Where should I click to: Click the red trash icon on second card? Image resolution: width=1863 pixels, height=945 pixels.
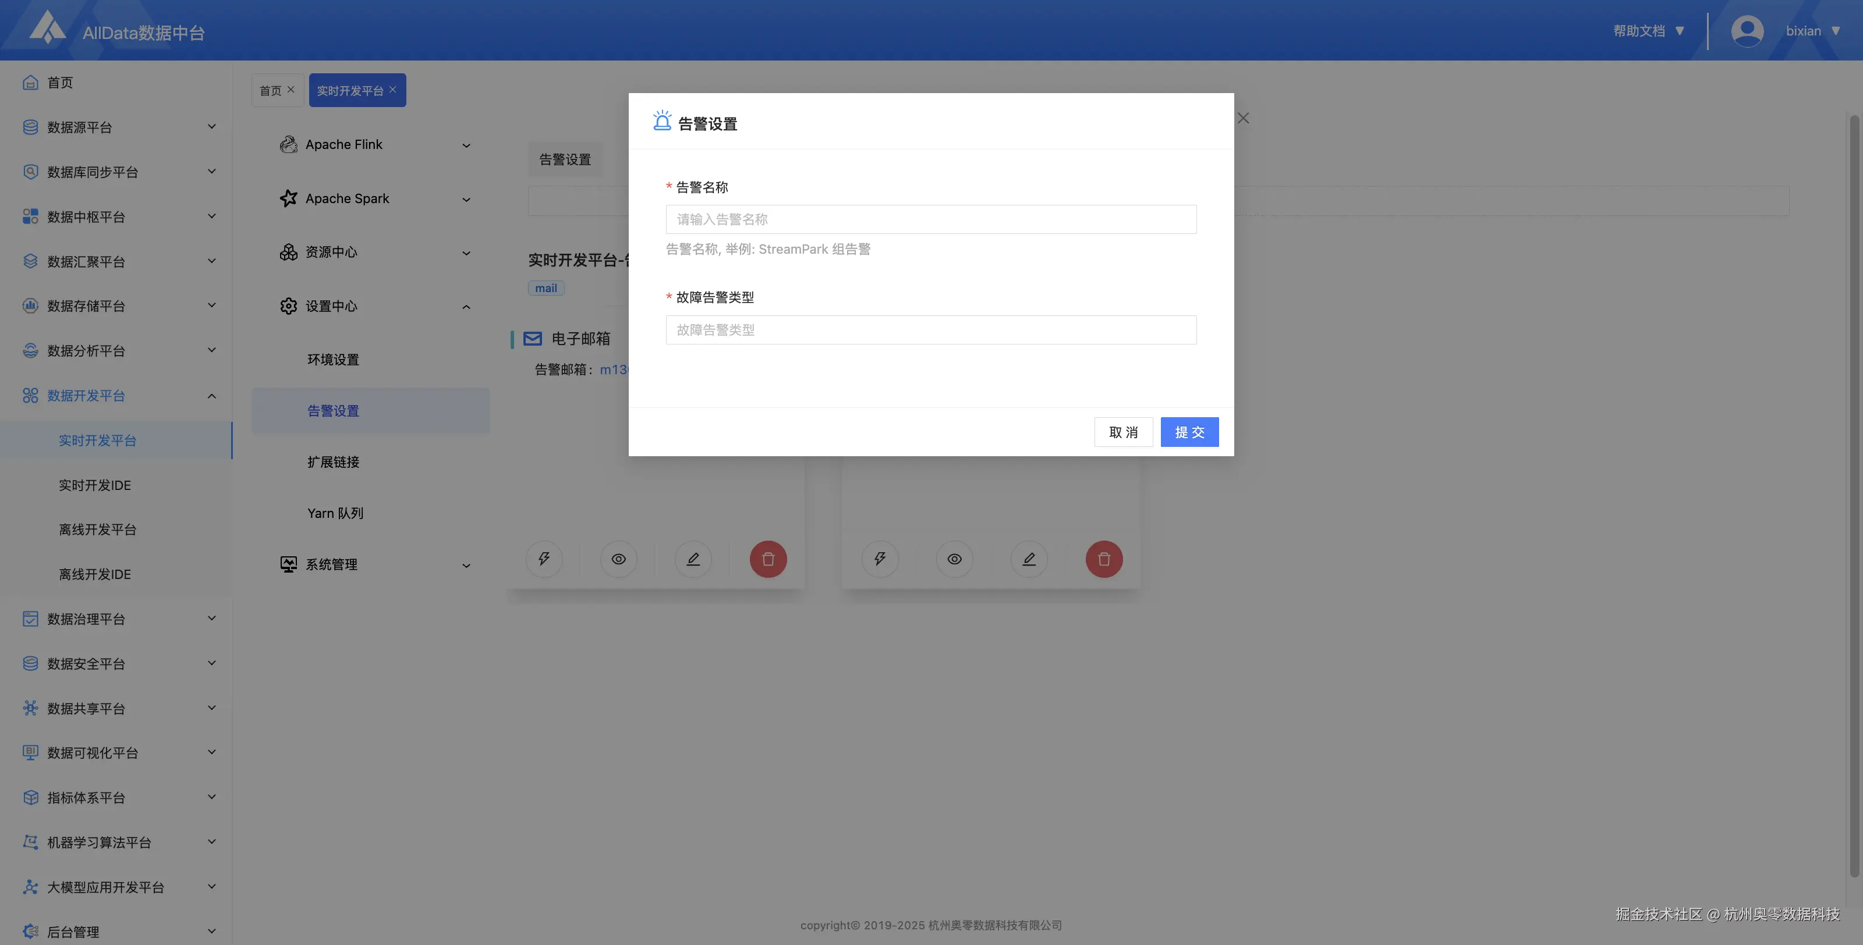pos(1104,559)
